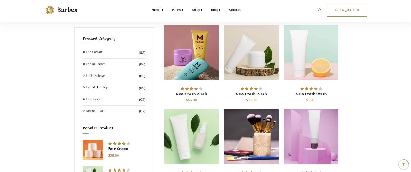Viewport: 411px width, 172px height.
Task: Click the scroll-to-top arrow button
Action: (403, 165)
